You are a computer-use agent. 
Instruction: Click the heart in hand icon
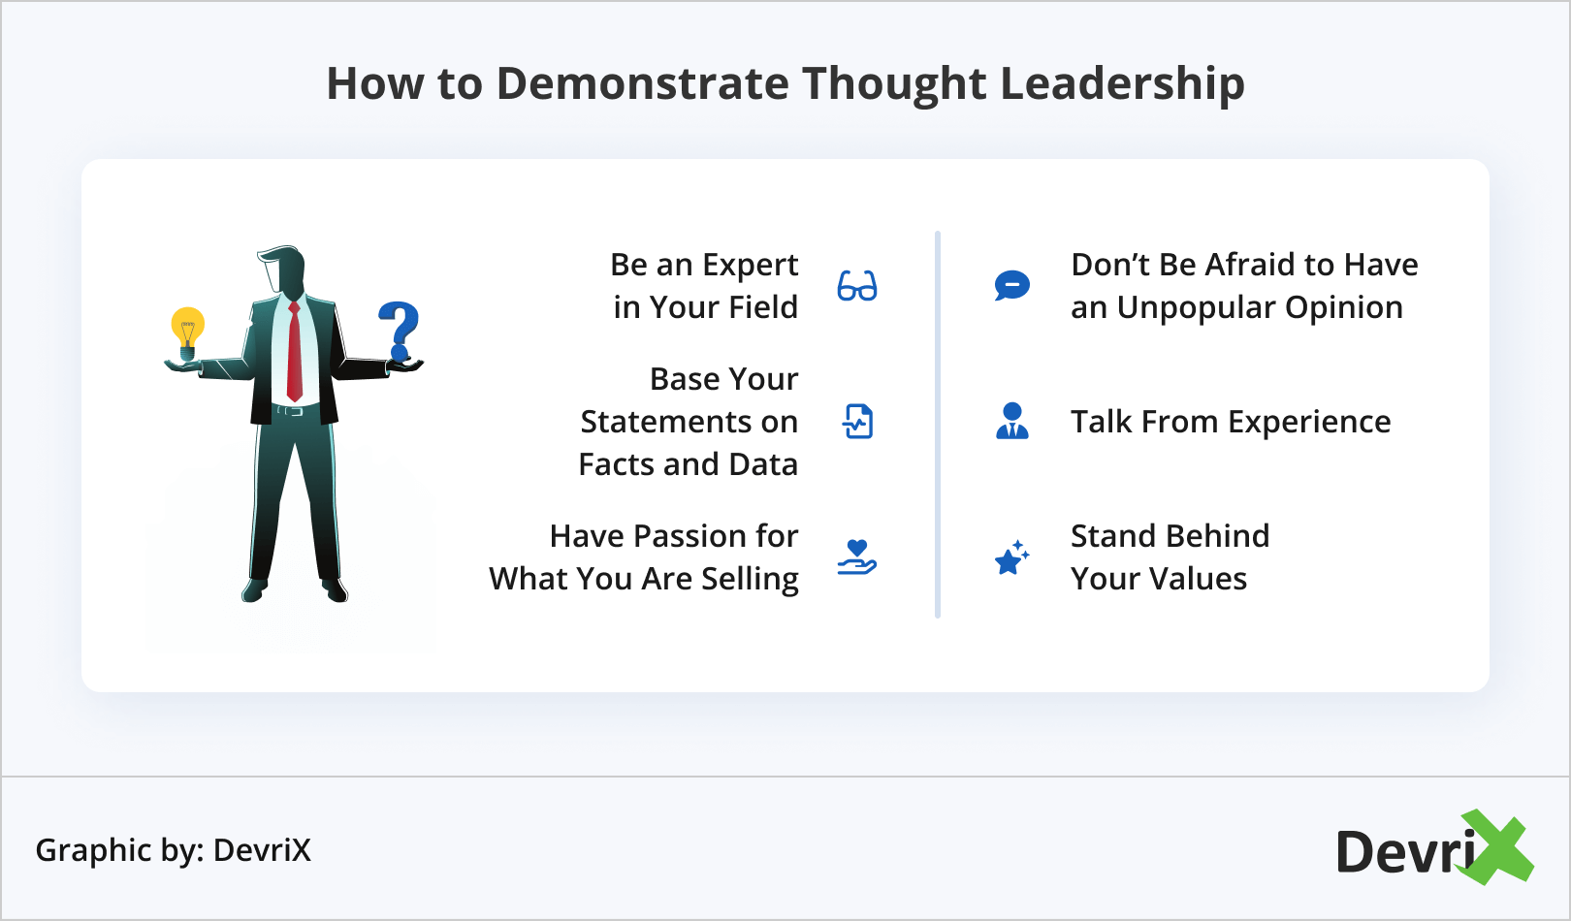pos(857,557)
